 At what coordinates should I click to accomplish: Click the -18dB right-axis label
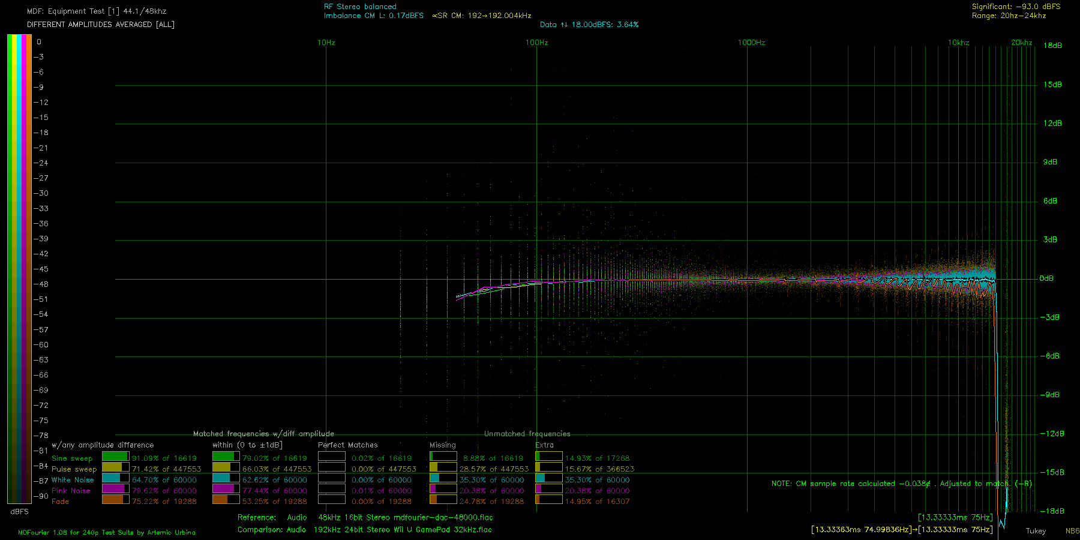(x=1052, y=511)
